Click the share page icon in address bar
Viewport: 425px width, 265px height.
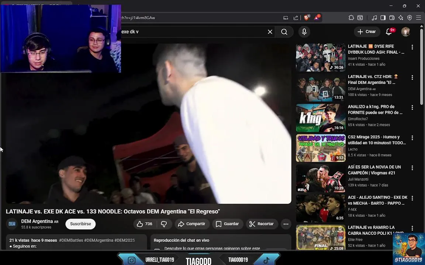[296, 18]
